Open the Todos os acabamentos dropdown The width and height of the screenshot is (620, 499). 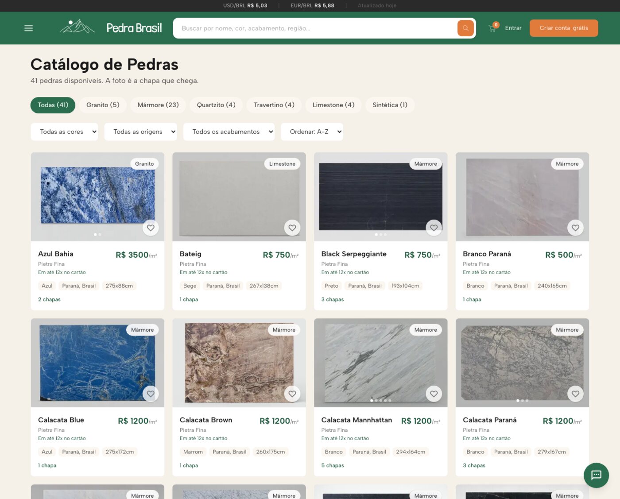[x=229, y=132]
